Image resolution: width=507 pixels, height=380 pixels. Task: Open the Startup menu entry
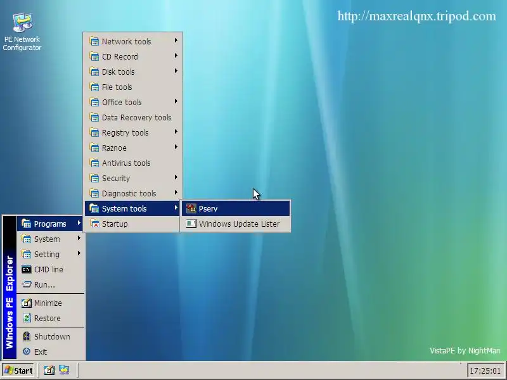pyautogui.click(x=132, y=224)
